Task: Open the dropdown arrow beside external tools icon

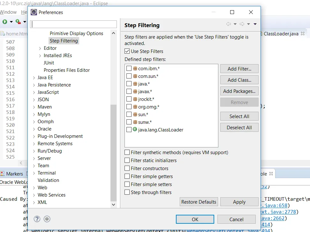Action: click(25, 22)
